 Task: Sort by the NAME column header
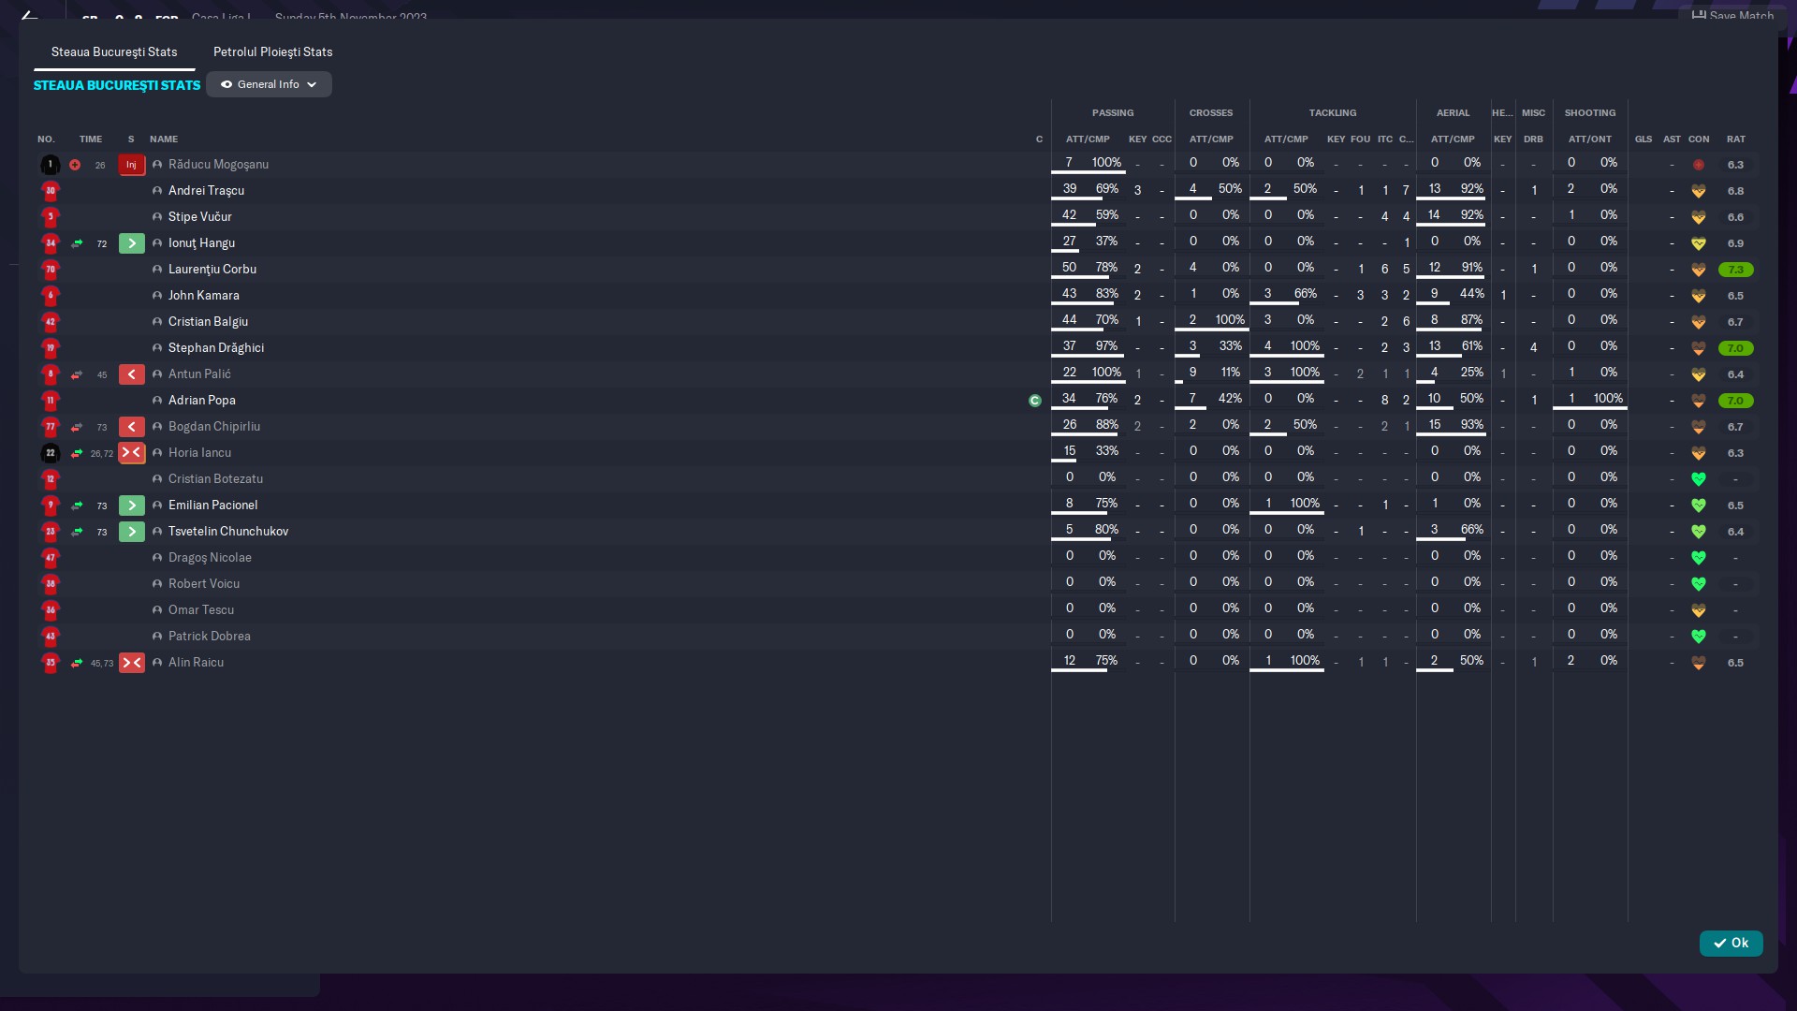click(x=164, y=139)
